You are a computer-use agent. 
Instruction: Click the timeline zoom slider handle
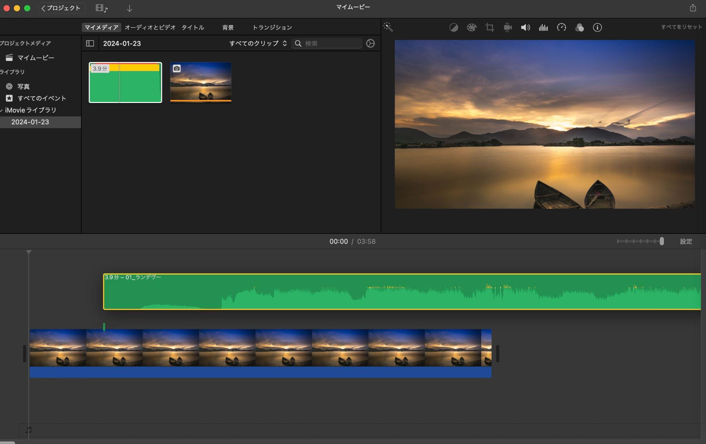[x=662, y=241]
